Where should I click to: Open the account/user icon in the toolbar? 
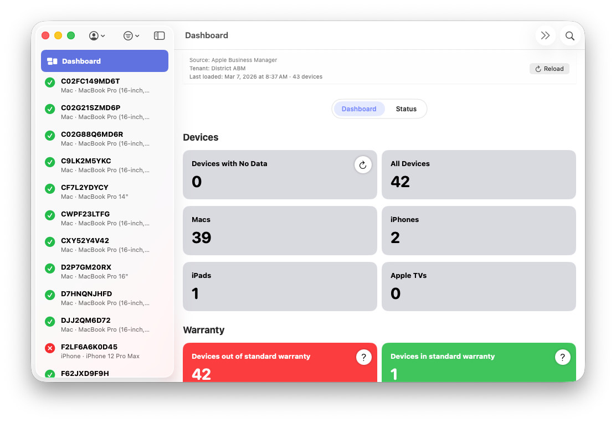[x=94, y=35]
